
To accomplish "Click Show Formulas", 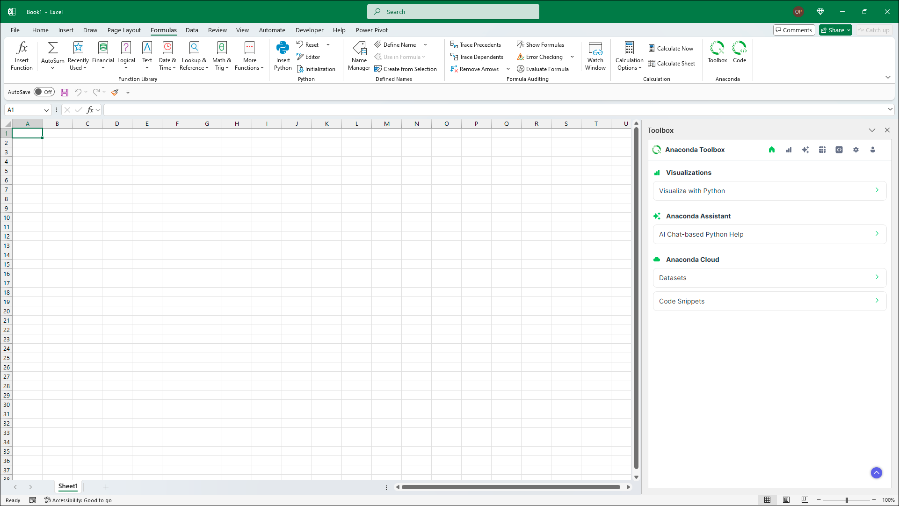I will coord(540,45).
